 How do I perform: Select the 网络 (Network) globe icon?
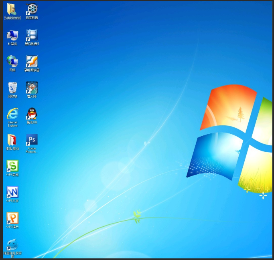[x=12, y=61]
